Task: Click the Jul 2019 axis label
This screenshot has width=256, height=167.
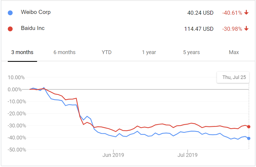Action: (x=188, y=155)
